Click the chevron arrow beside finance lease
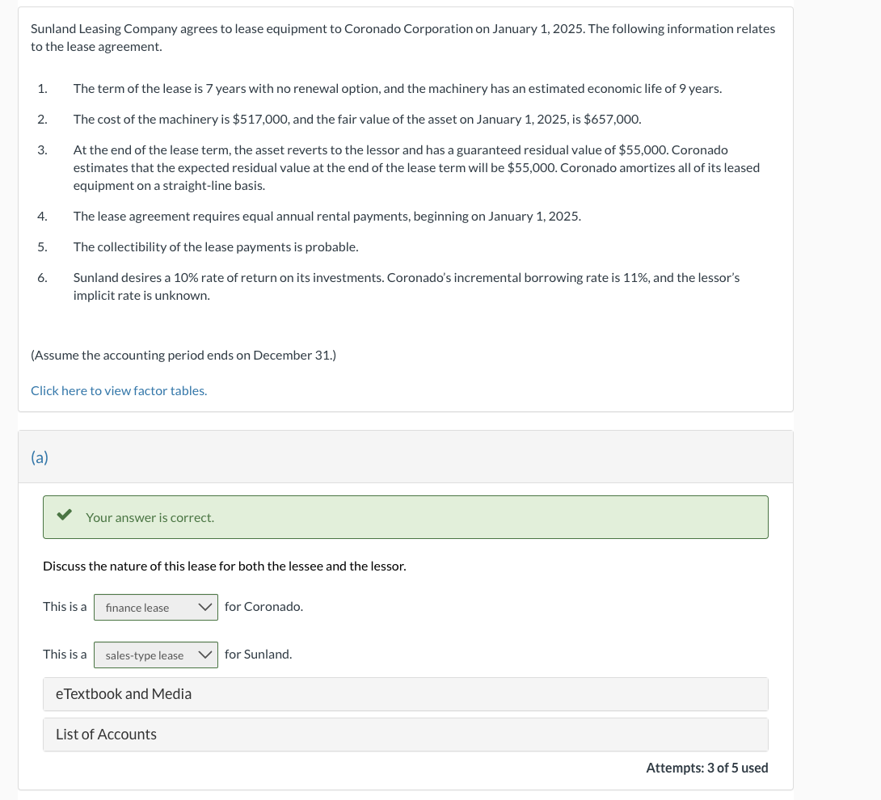This screenshot has height=800, width=881. click(205, 608)
